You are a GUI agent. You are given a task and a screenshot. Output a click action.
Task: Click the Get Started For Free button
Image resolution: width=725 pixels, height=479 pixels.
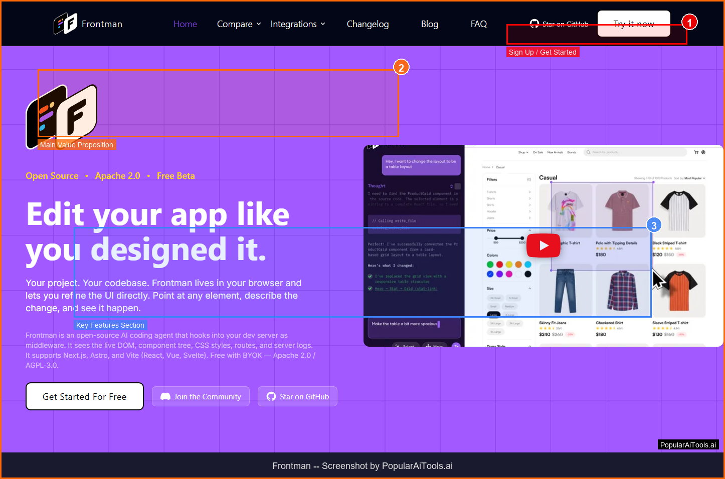pyautogui.click(x=85, y=396)
